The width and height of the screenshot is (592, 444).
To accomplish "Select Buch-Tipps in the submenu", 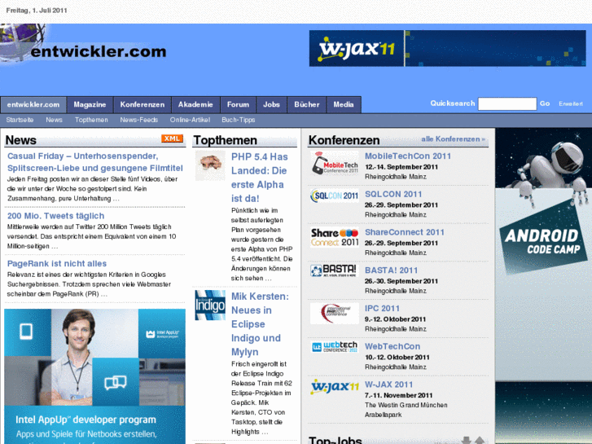I will [239, 120].
